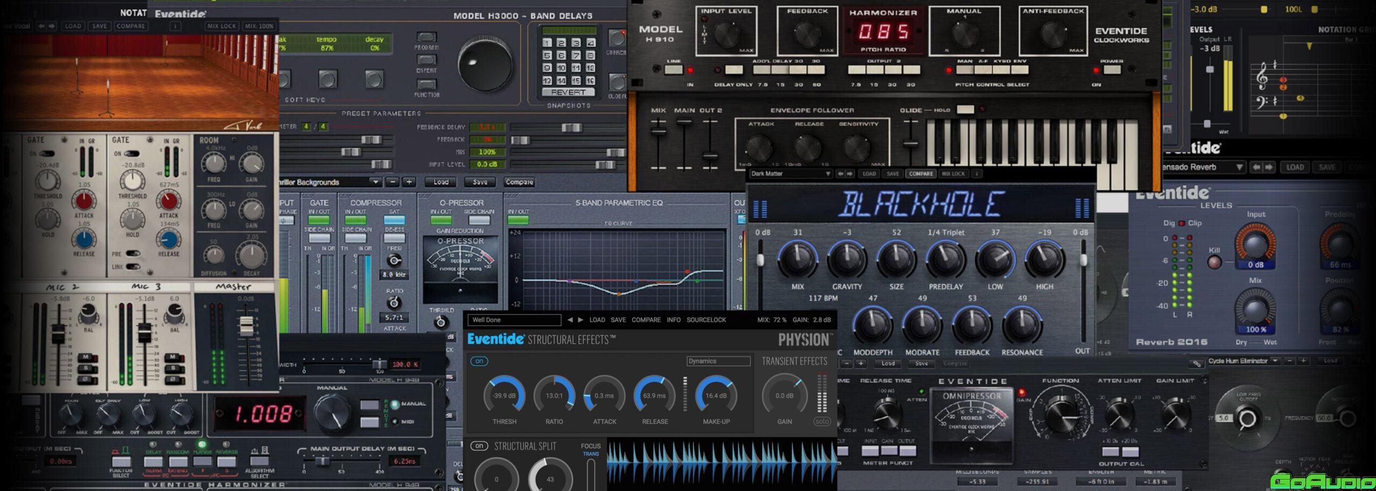This screenshot has width=1376, height=491.
Task: Go to next preset in Physion plugin
Action: click(x=580, y=320)
